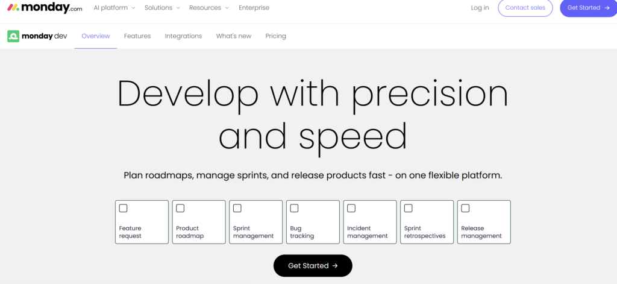
Task: Click the Log in link
Action: pyautogui.click(x=480, y=8)
